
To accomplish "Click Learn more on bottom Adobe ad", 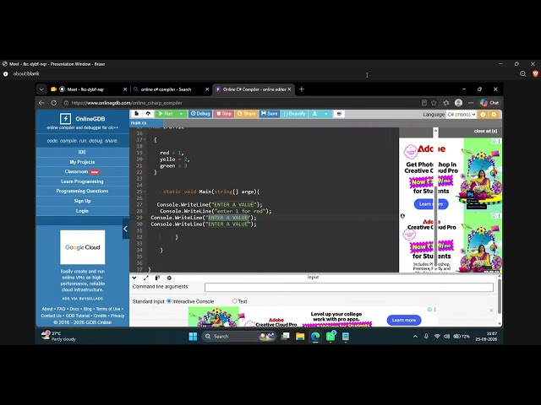I will (404, 320).
